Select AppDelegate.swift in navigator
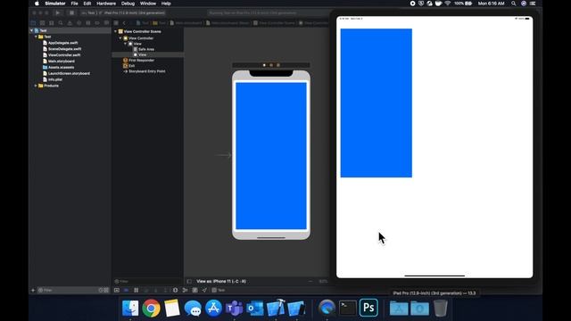This screenshot has width=571, height=321. tap(63, 43)
